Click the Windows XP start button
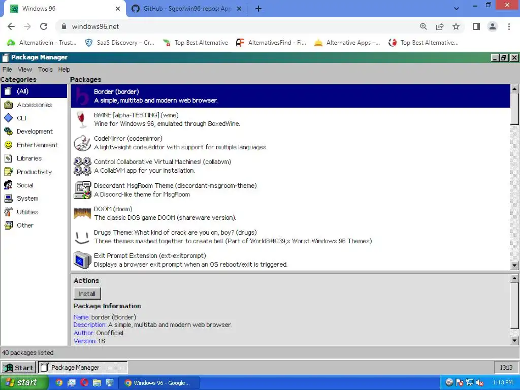520x390 pixels. pyautogui.click(x=23, y=383)
